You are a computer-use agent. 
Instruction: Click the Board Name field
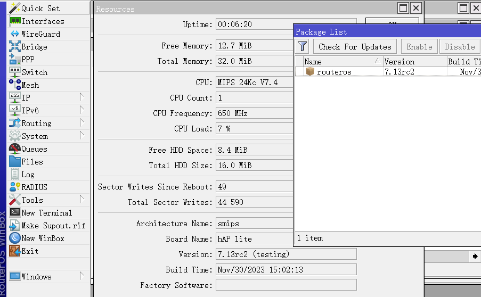click(x=255, y=239)
